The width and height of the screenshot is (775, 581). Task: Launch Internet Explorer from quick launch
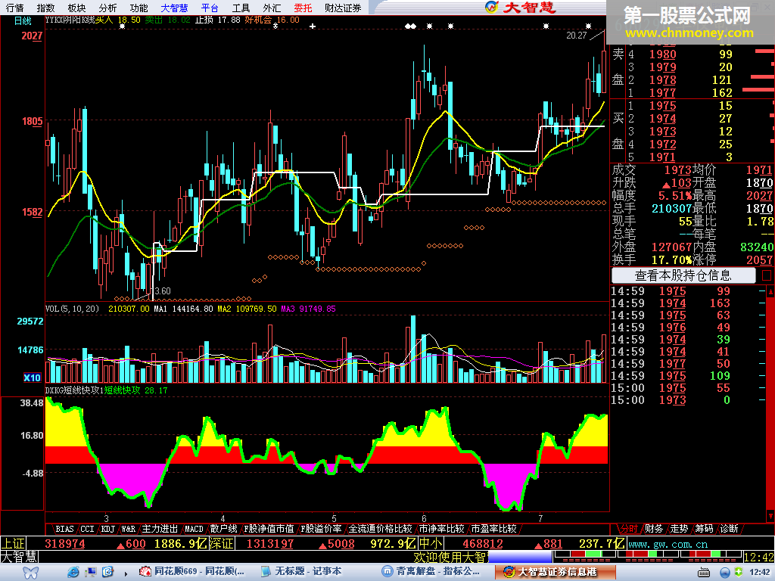pyautogui.click(x=73, y=572)
